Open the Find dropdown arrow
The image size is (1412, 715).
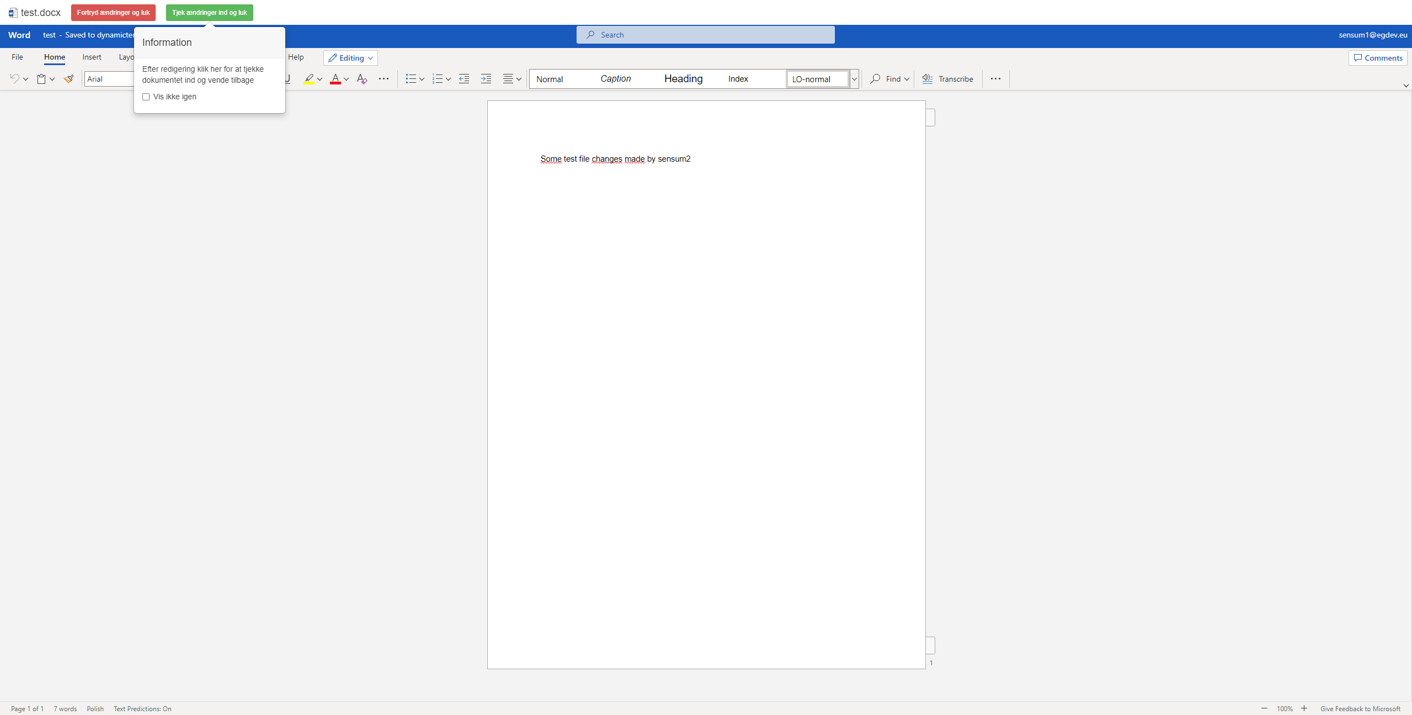point(907,79)
